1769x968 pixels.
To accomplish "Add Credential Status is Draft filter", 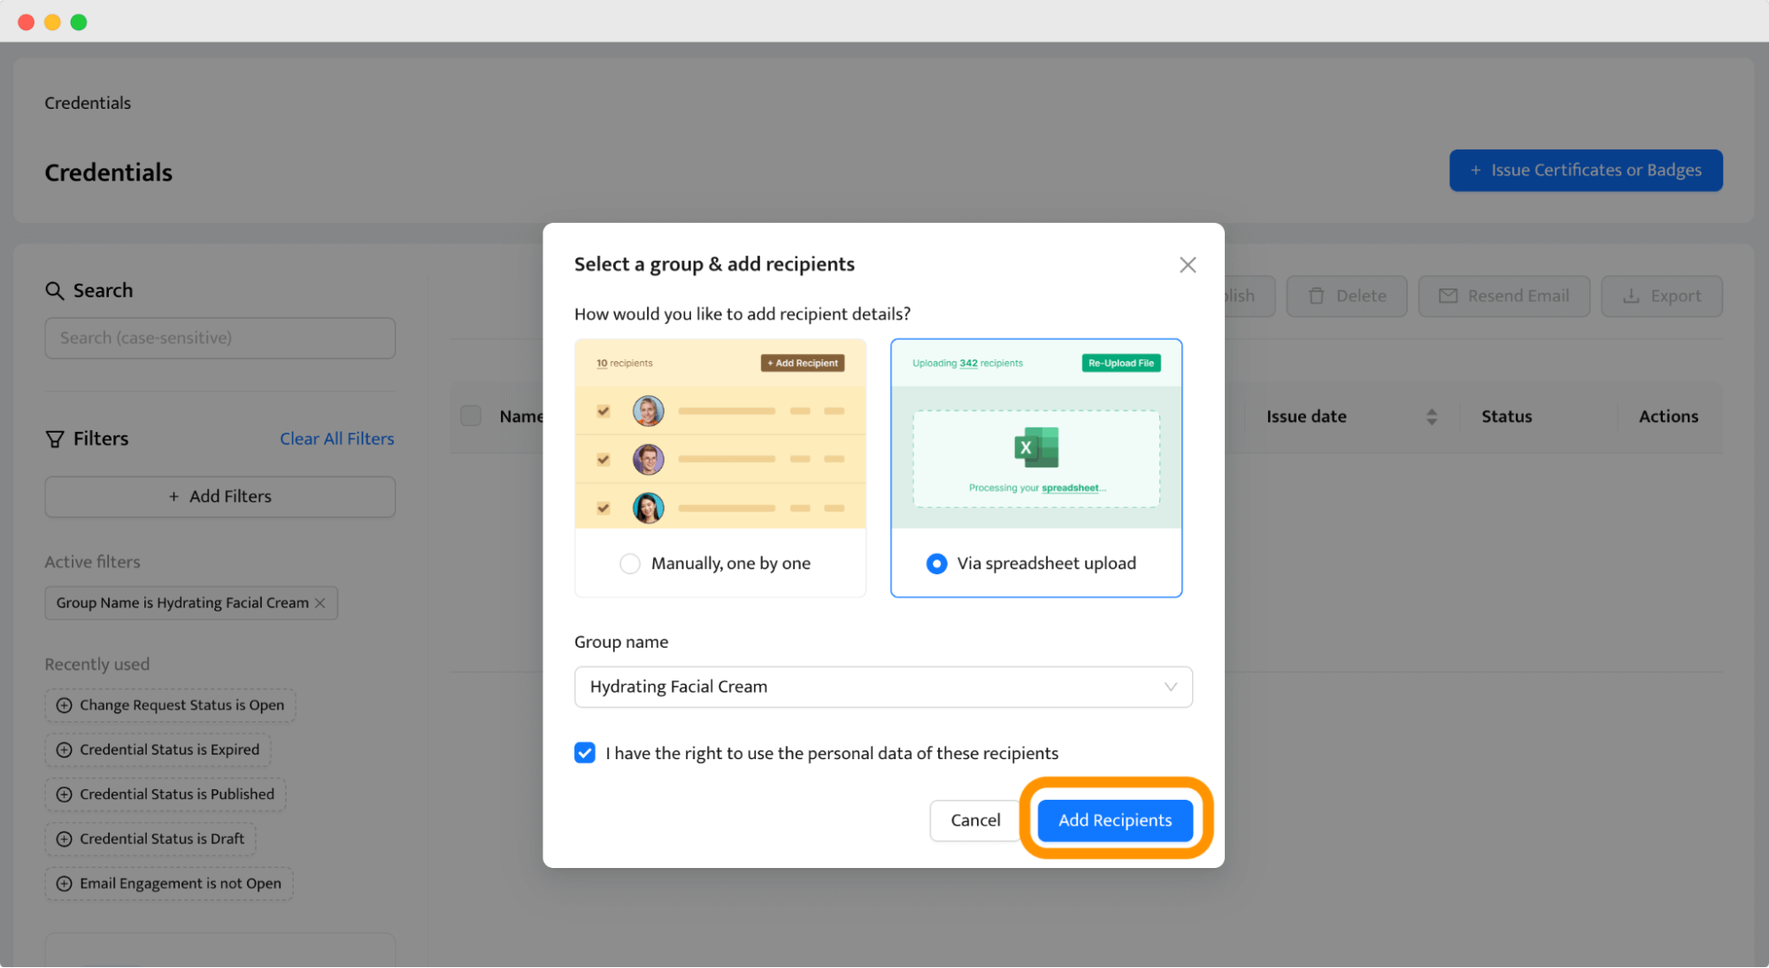I will pos(150,839).
